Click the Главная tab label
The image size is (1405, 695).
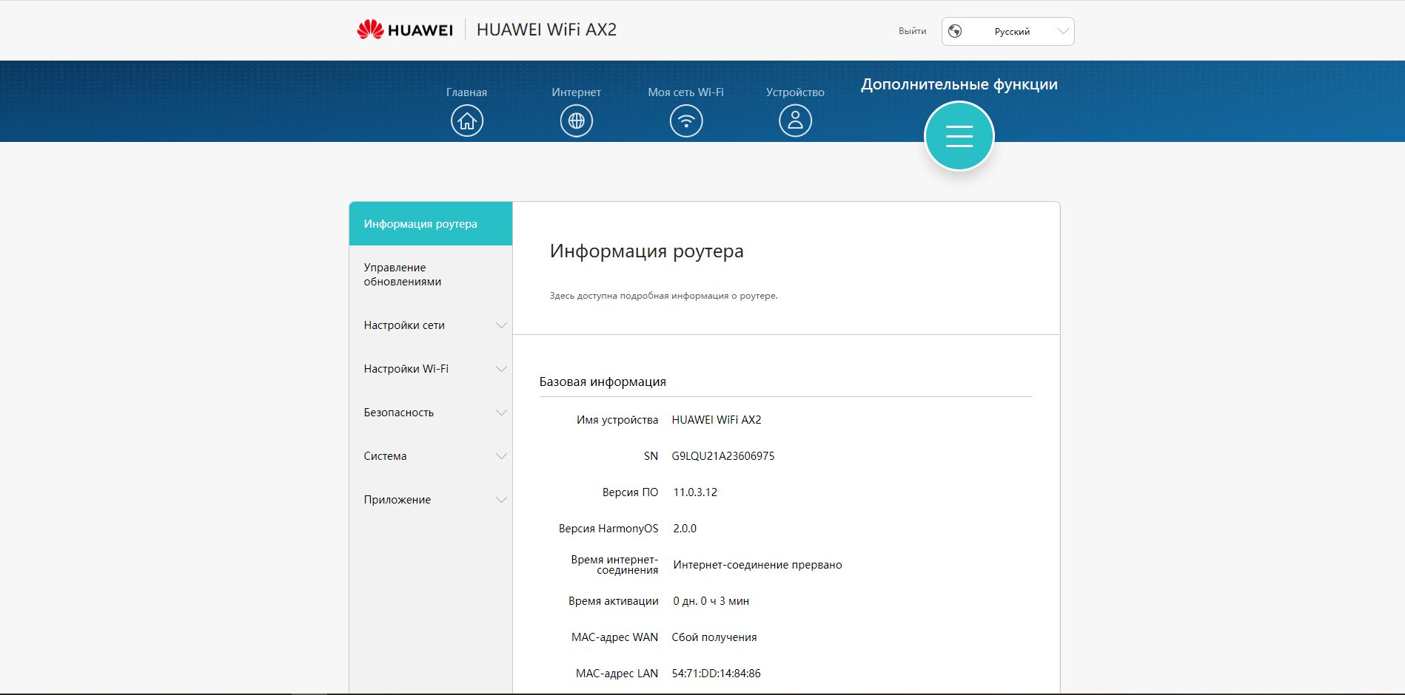466,92
